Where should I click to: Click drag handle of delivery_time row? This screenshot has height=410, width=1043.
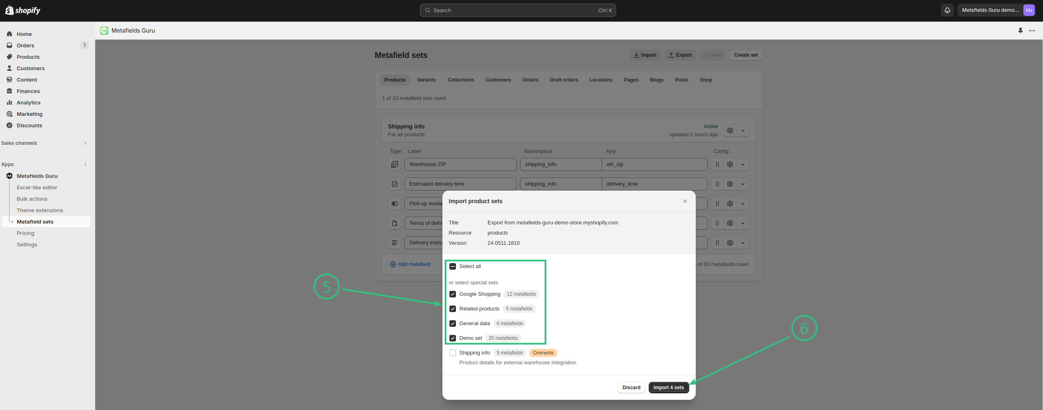(x=717, y=184)
